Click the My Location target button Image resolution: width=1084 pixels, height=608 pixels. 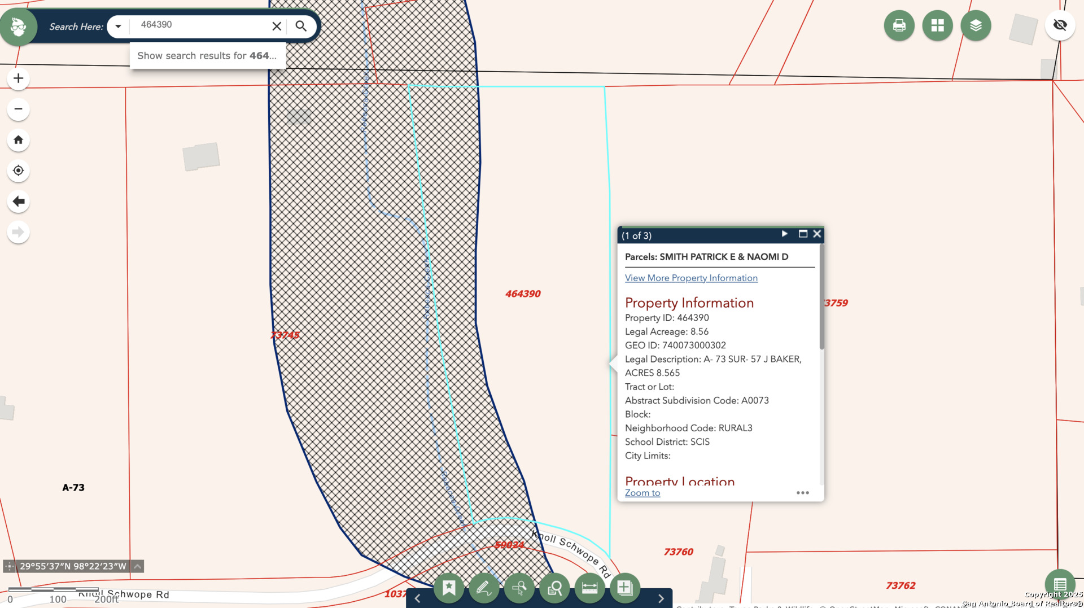[x=19, y=170]
